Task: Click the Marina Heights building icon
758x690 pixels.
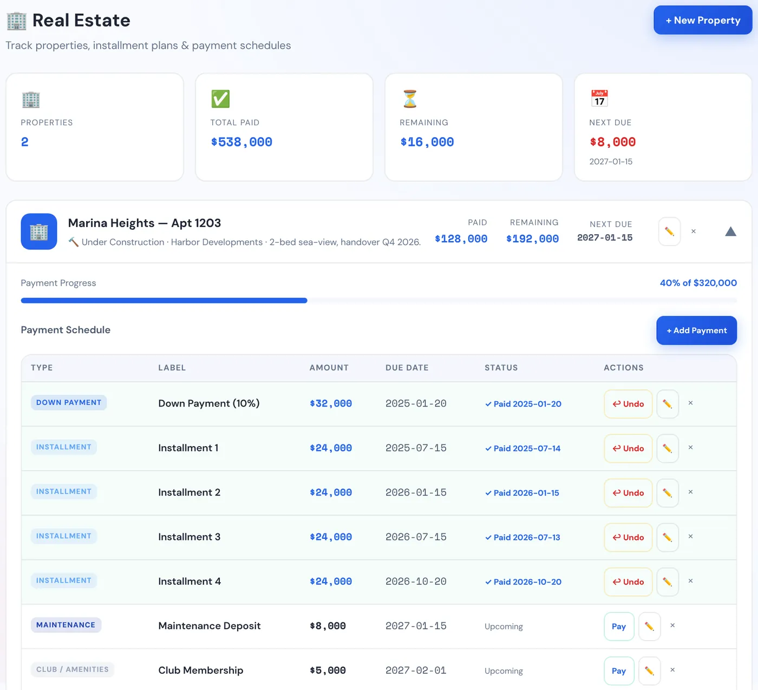Action: 39,231
